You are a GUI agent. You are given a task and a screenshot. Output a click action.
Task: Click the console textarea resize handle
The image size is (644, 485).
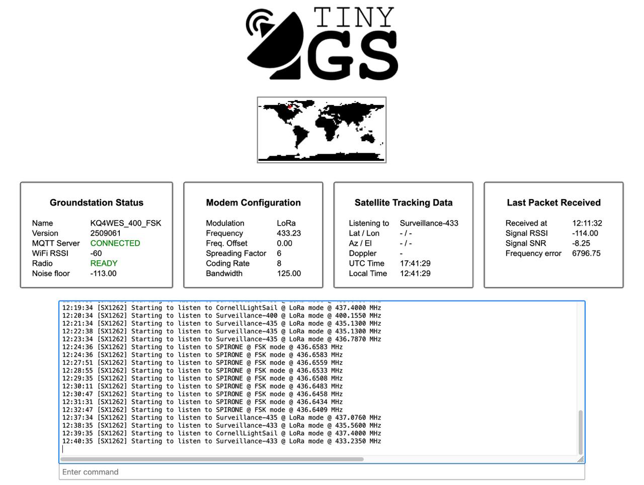581,459
